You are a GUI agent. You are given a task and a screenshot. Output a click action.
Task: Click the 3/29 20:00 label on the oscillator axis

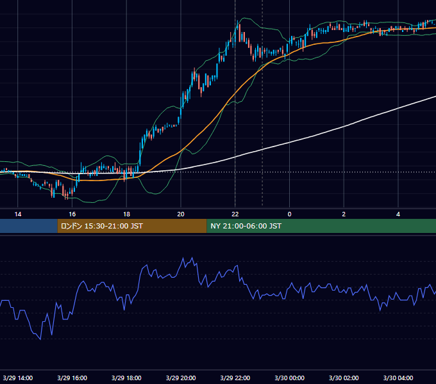coord(181,378)
